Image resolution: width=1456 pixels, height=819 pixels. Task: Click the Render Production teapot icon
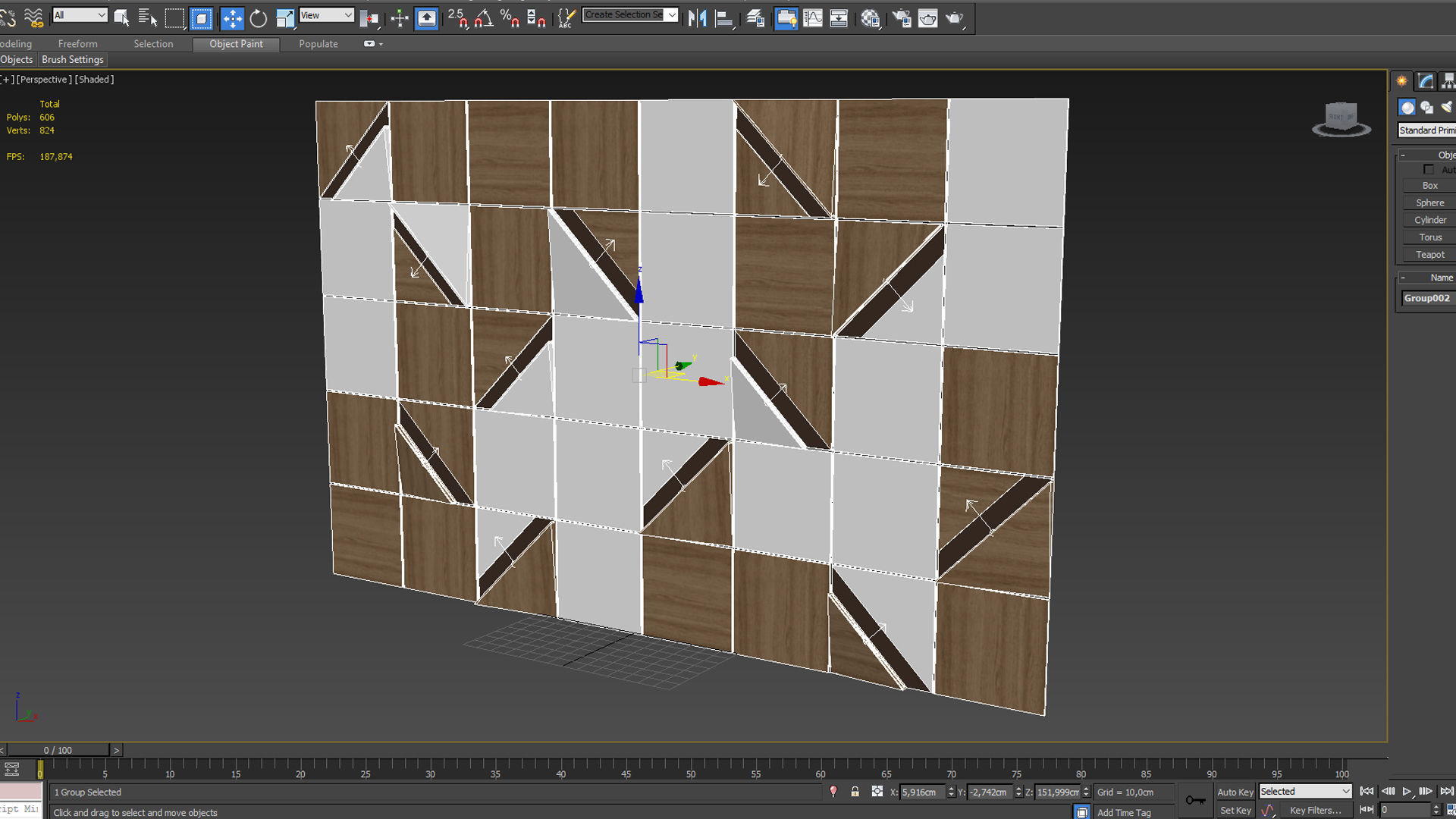(x=955, y=17)
